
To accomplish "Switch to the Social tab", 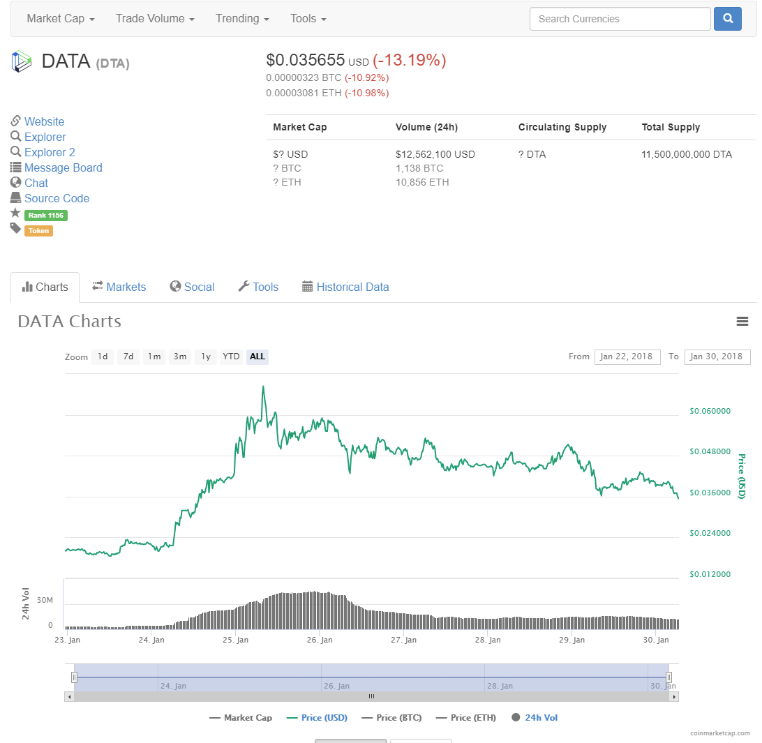I will 192,287.
